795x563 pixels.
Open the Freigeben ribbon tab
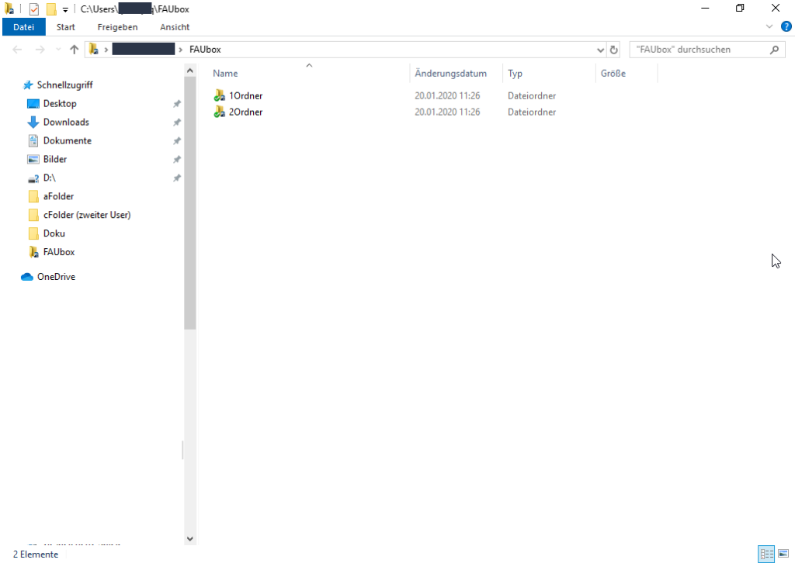tap(117, 27)
